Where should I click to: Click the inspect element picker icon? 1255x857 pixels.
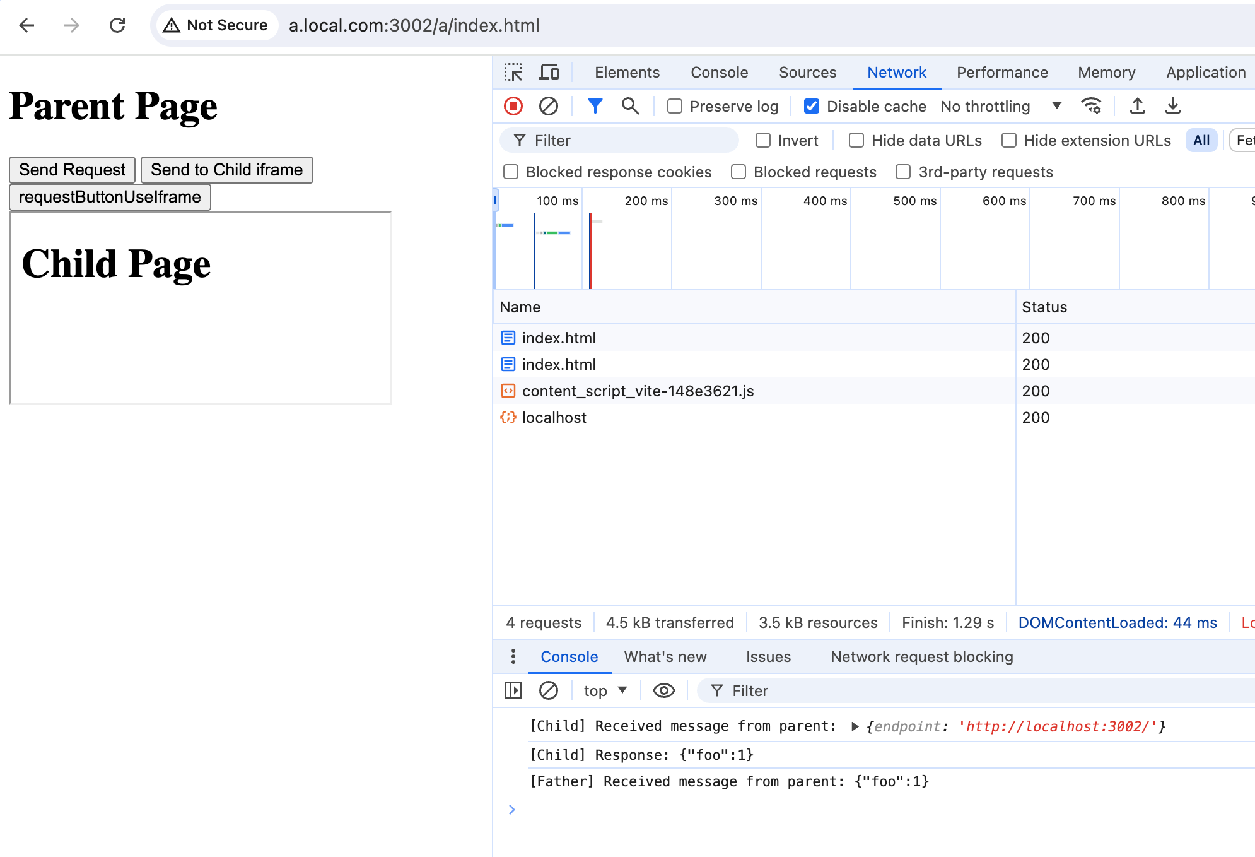[x=513, y=73]
